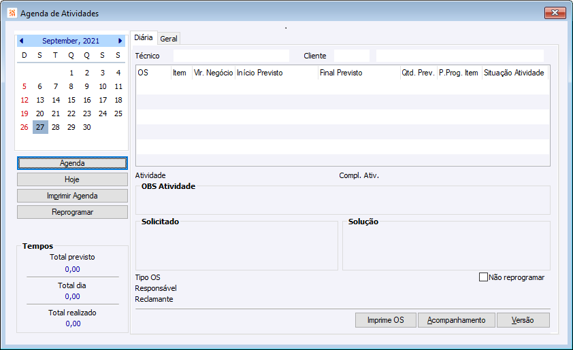Toggle the Não reprogramar checkbox
The image size is (573, 350).
pyautogui.click(x=483, y=277)
